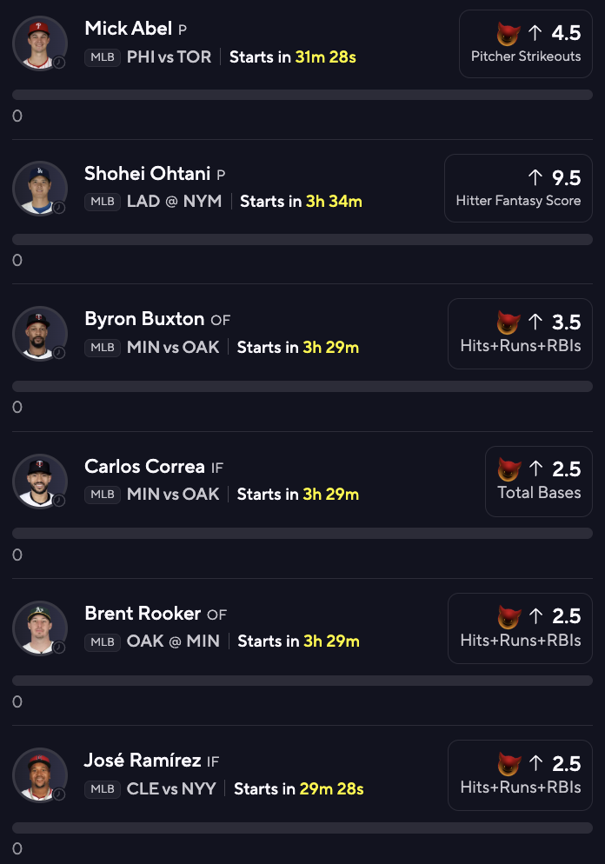
Task: Click the MLB tag beside CLE vs NYY
Action: pyautogui.click(x=103, y=789)
